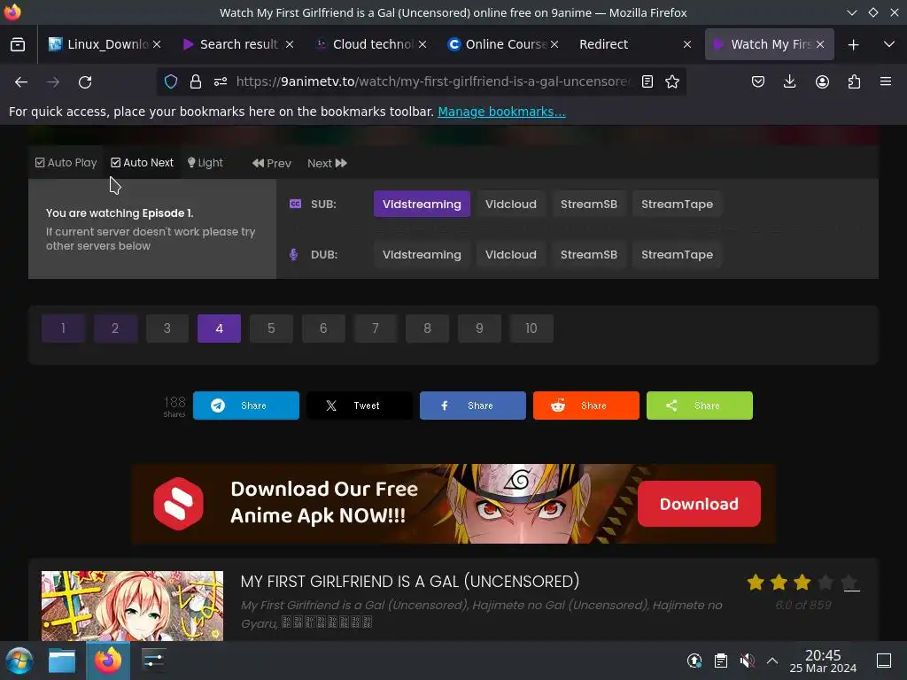The image size is (907, 680).
Task: Open episode 7
Action: (x=376, y=328)
